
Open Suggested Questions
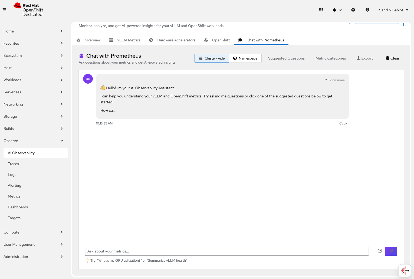286,58
